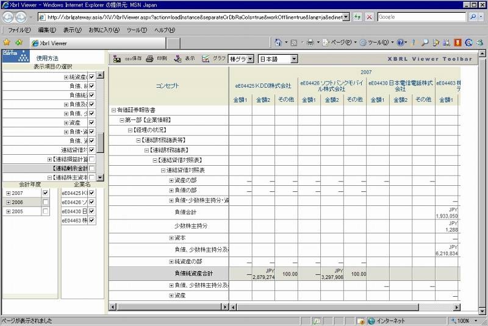Expand the 2007 fiscal year node

pos(9,193)
